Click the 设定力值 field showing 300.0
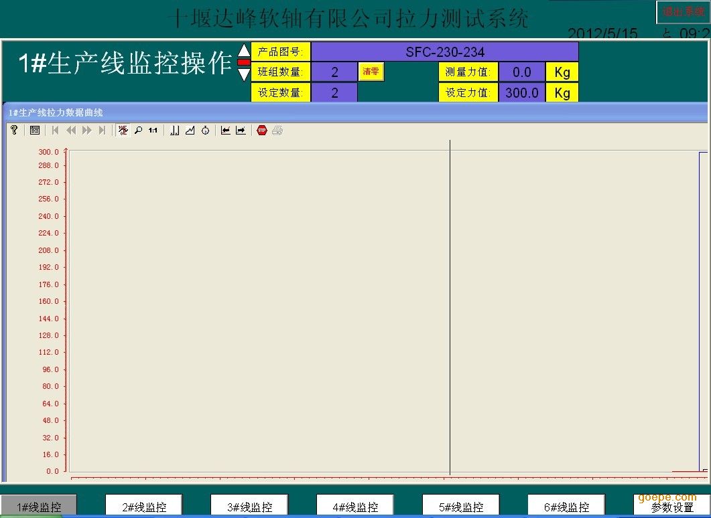 pos(522,93)
